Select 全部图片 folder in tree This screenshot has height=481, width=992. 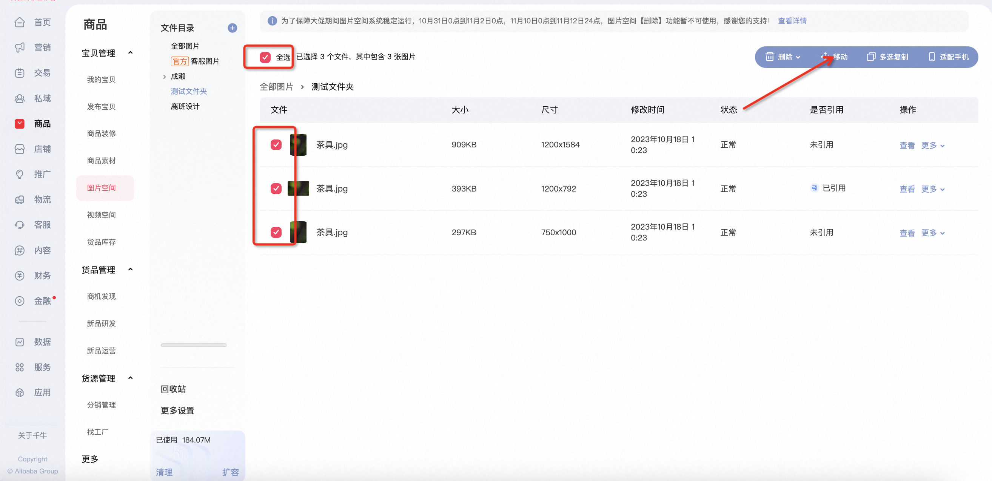[185, 46]
